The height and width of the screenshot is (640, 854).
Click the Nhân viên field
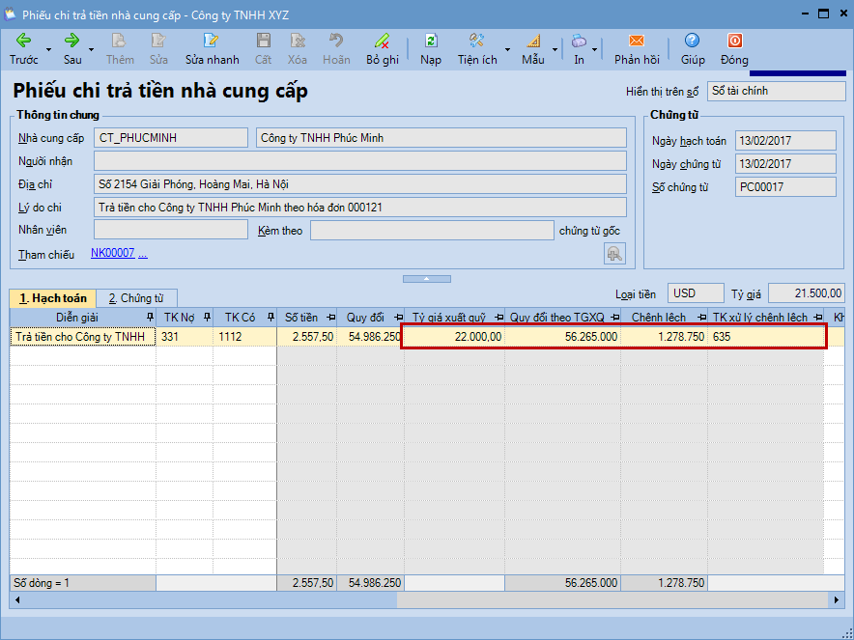click(171, 230)
